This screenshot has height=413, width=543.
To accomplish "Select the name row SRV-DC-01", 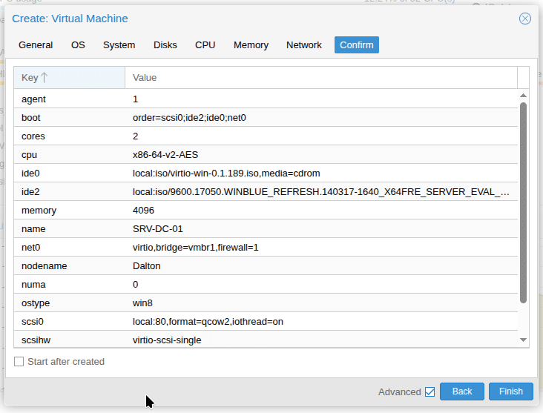I will [x=265, y=229].
